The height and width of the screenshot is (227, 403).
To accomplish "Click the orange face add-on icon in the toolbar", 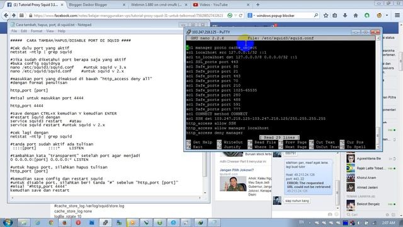I will click(379, 15).
